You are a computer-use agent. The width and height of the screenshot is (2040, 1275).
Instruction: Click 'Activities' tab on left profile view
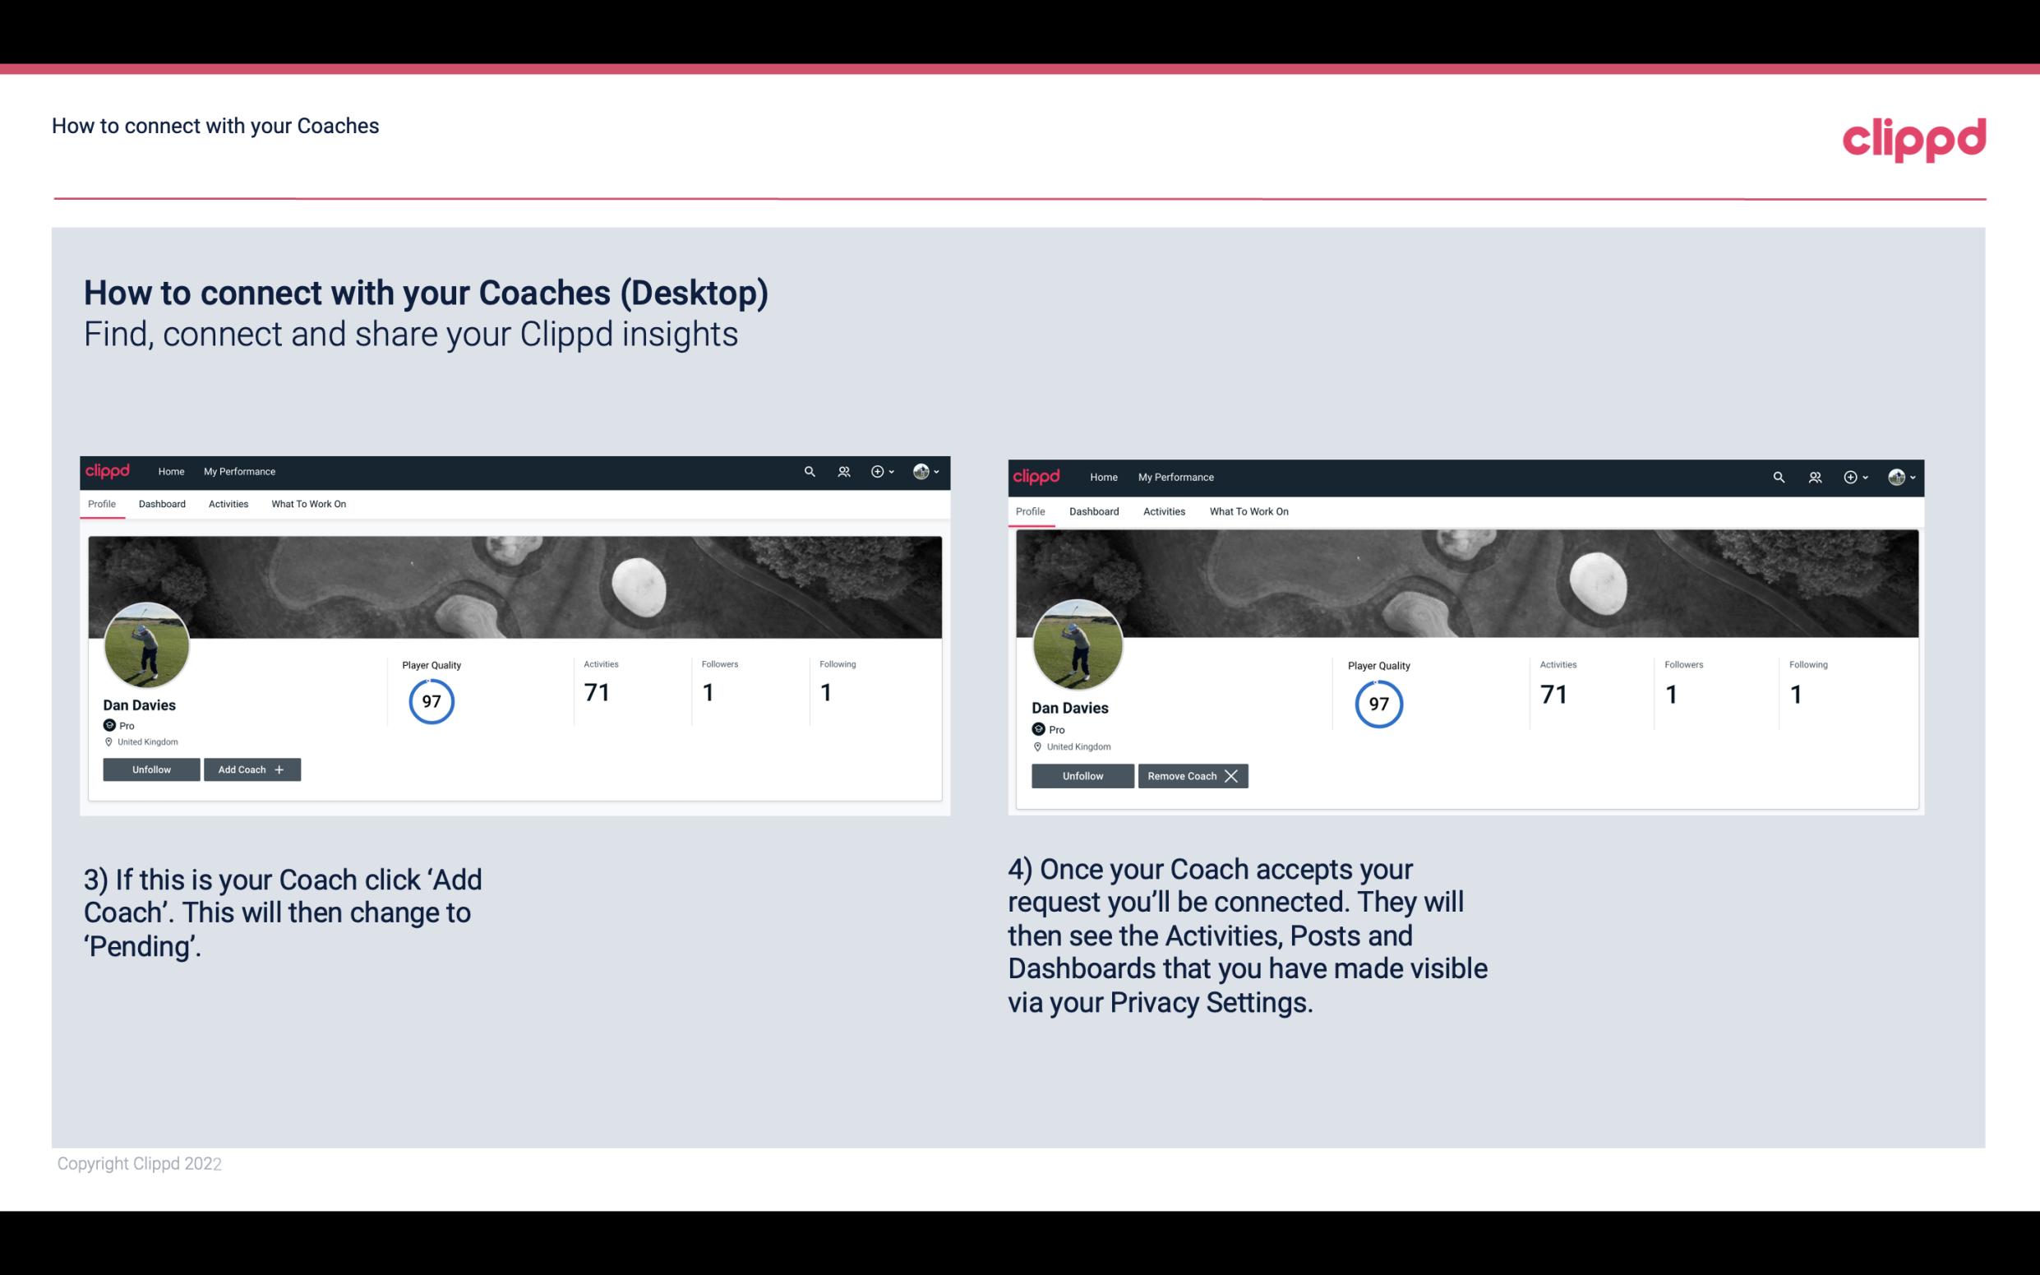tap(228, 504)
